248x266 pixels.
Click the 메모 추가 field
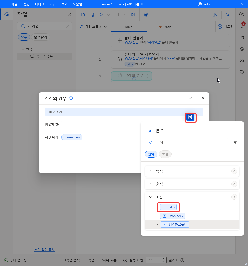124,112
